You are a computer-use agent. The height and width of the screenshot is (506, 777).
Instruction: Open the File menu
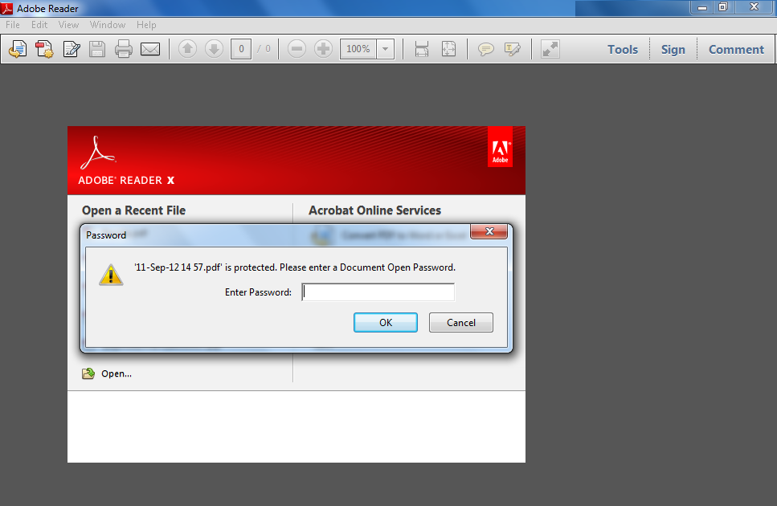[x=13, y=25]
